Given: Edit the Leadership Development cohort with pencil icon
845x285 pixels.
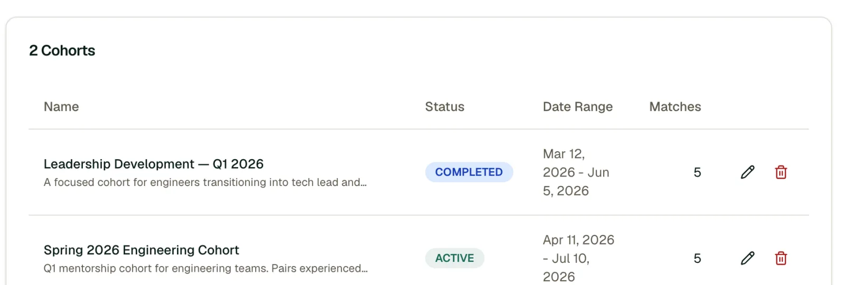Looking at the screenshot, I should point(747,172).
